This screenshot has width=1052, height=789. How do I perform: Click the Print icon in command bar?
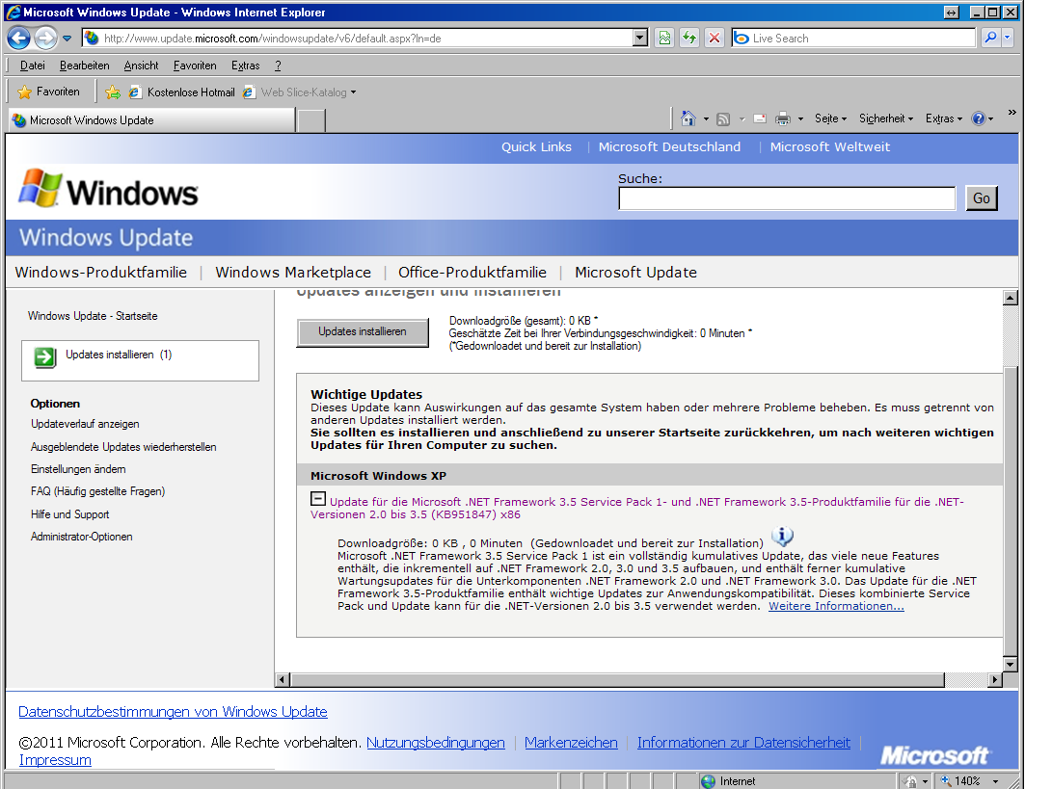point(783,119)
